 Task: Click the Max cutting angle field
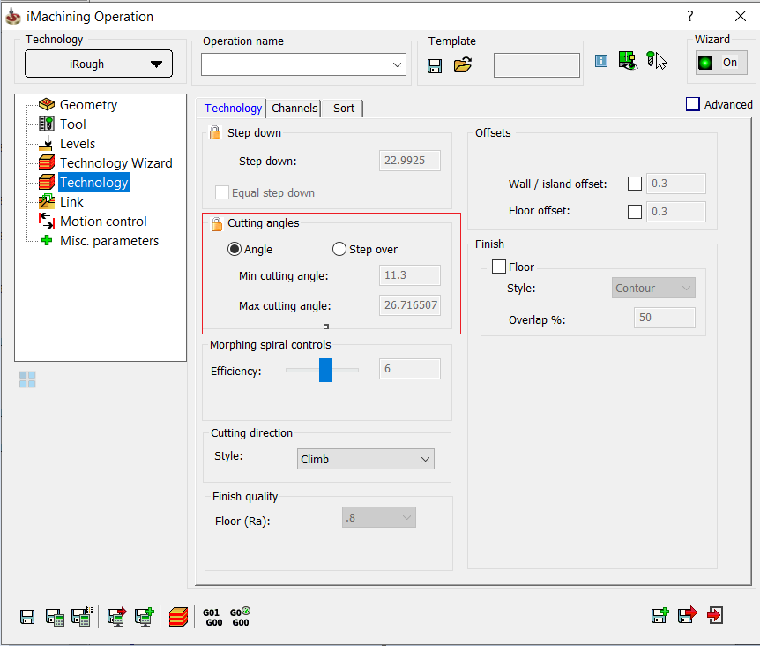click(x=410, y=305)
